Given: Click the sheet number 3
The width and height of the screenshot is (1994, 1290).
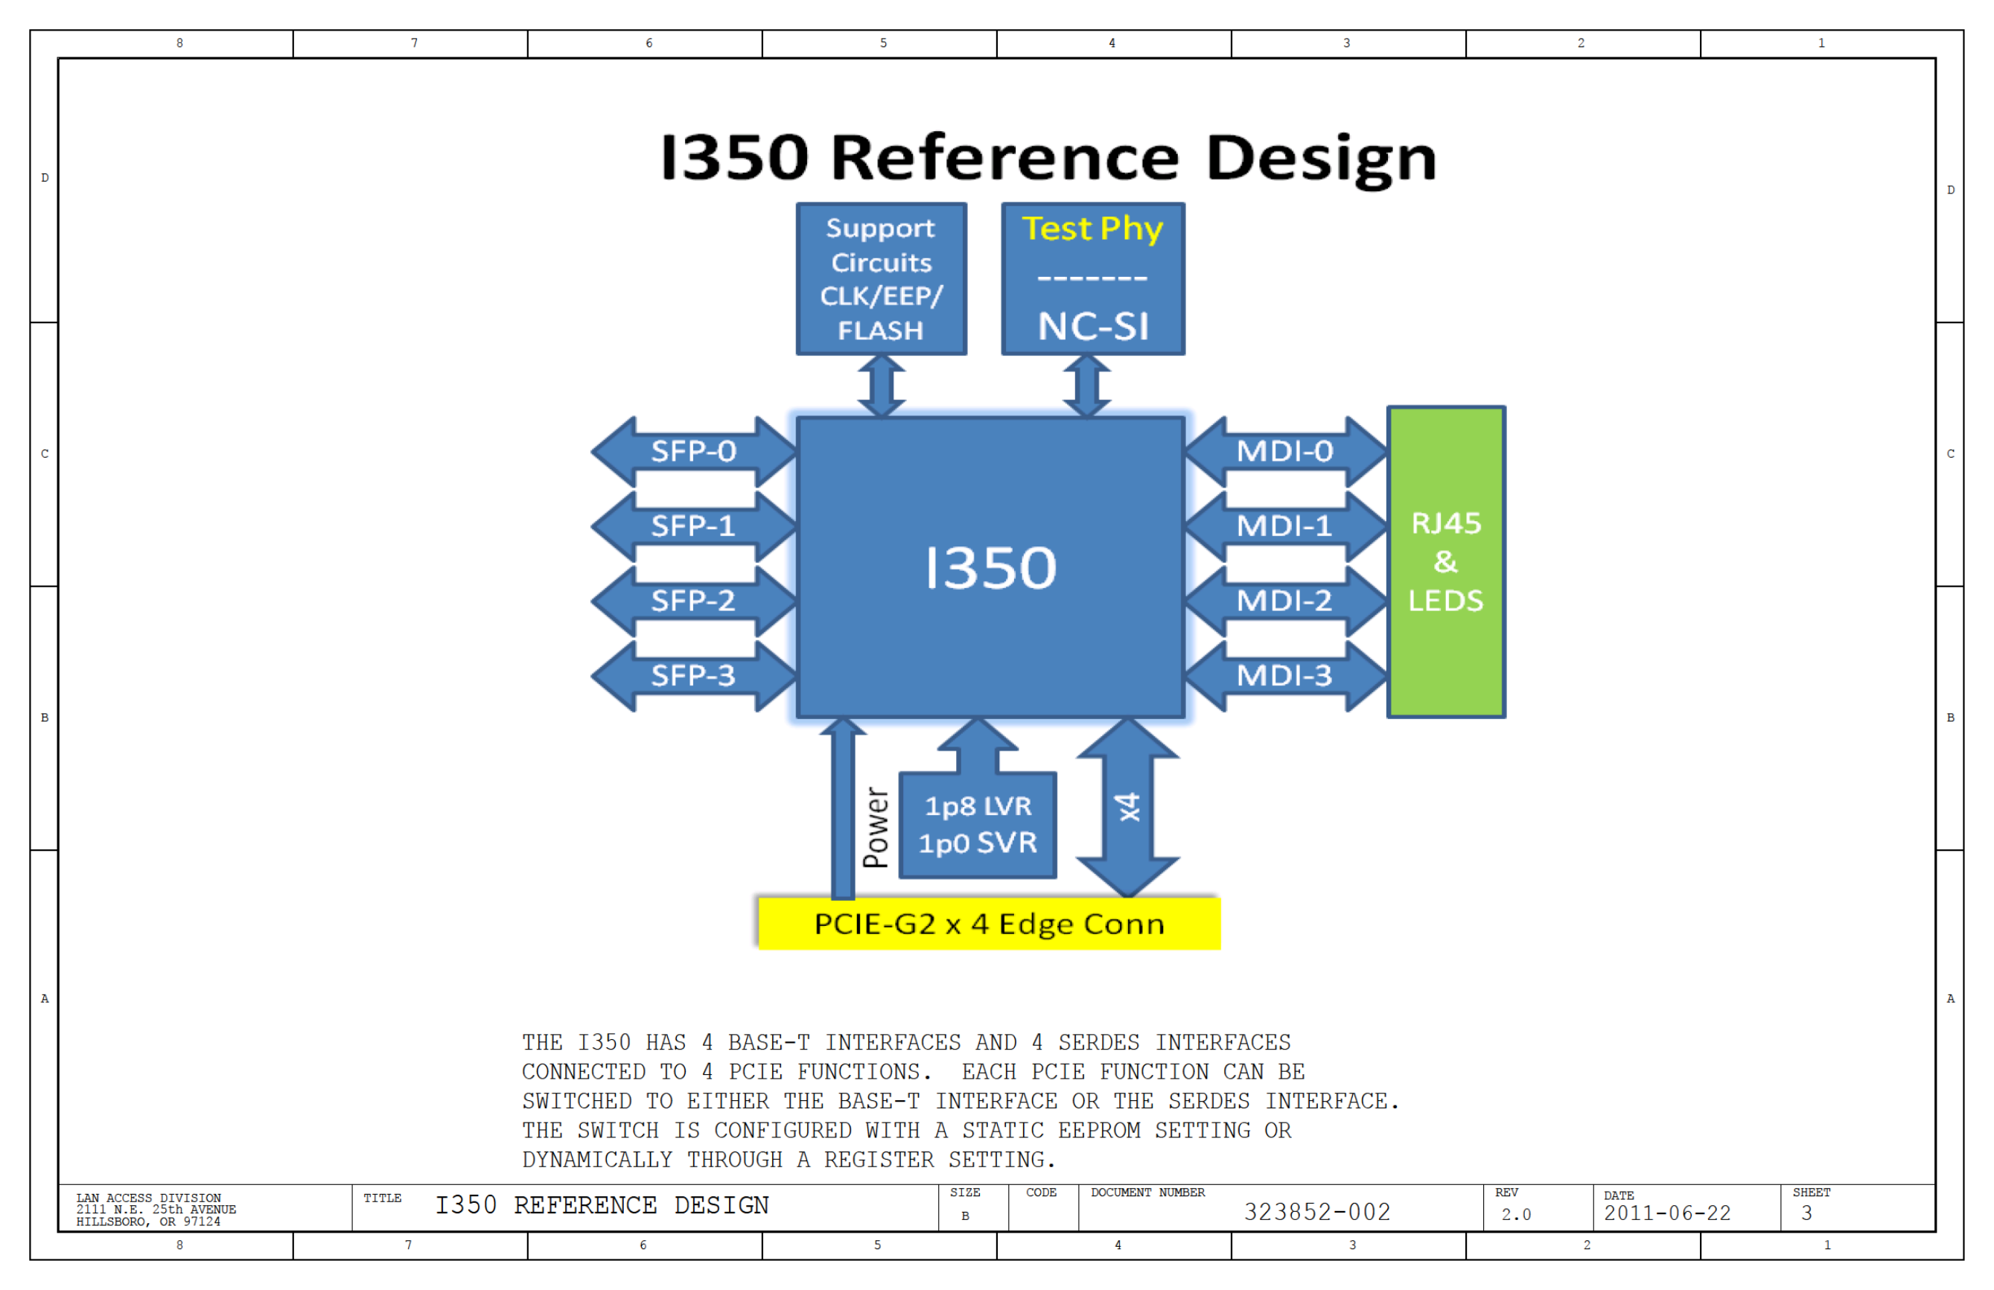Looking at the screenshot, I should point(1807,1213).
